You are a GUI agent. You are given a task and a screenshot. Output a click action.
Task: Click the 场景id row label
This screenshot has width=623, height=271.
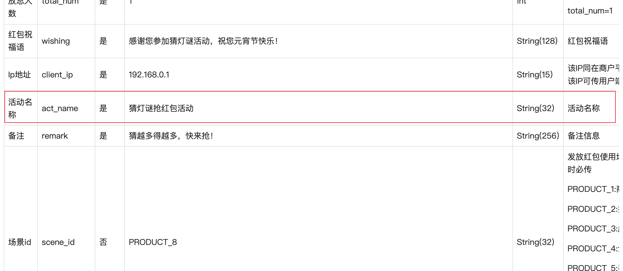[20, 242]
